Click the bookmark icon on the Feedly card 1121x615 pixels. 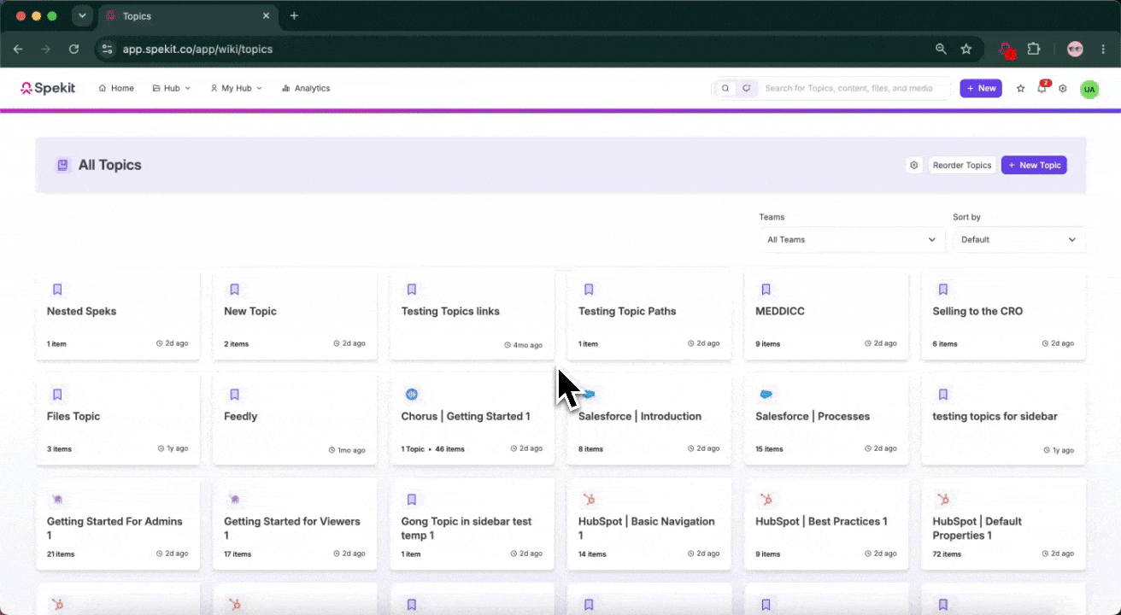234,395
